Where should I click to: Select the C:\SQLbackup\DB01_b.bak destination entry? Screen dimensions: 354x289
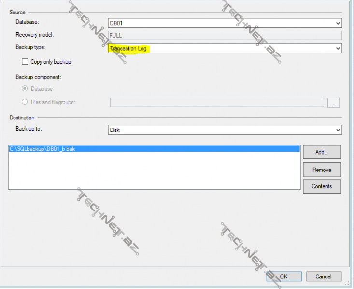pyautogui.click(x=42, y=149)
